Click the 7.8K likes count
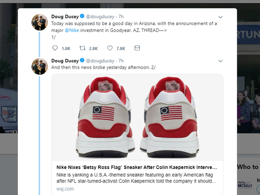The image size is (260, 195). [x=121, y=48]
